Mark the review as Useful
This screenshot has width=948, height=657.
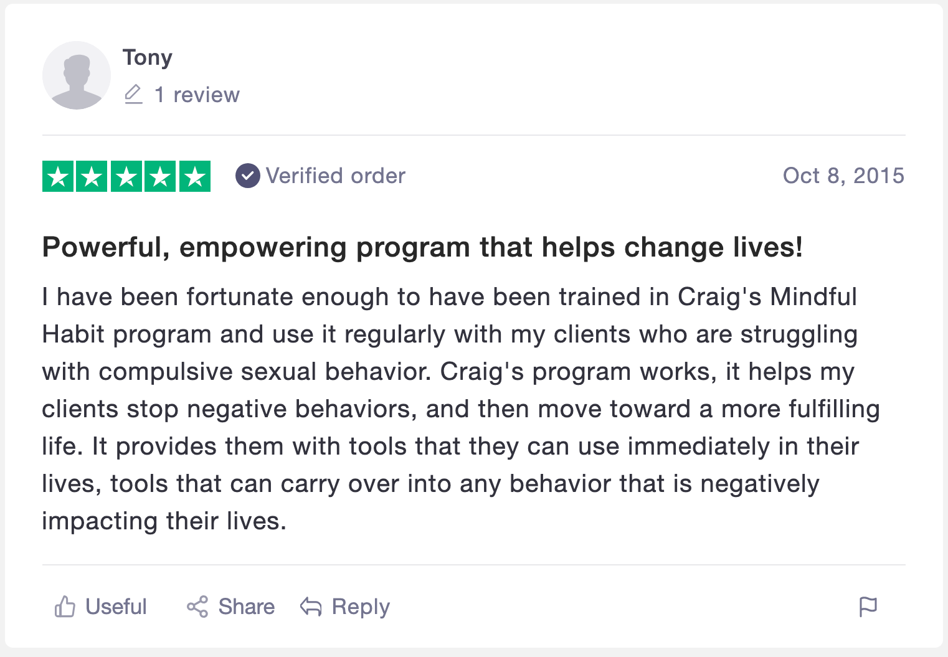(x=115, y=607)
